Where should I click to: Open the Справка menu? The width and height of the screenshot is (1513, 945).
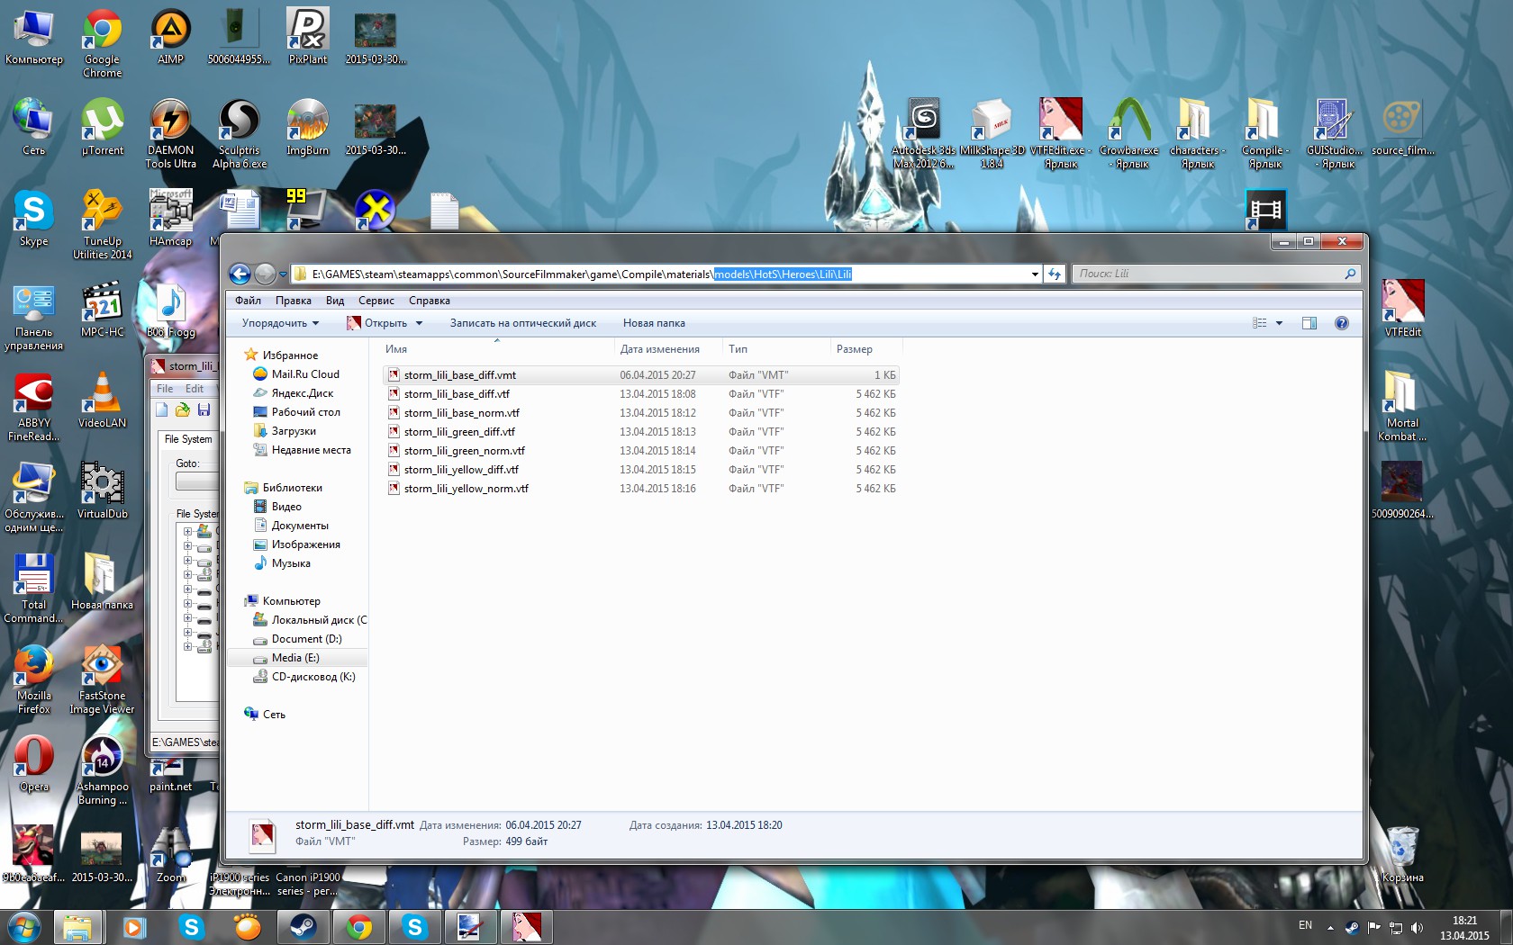pyautogui.click(x=430, y=301)
